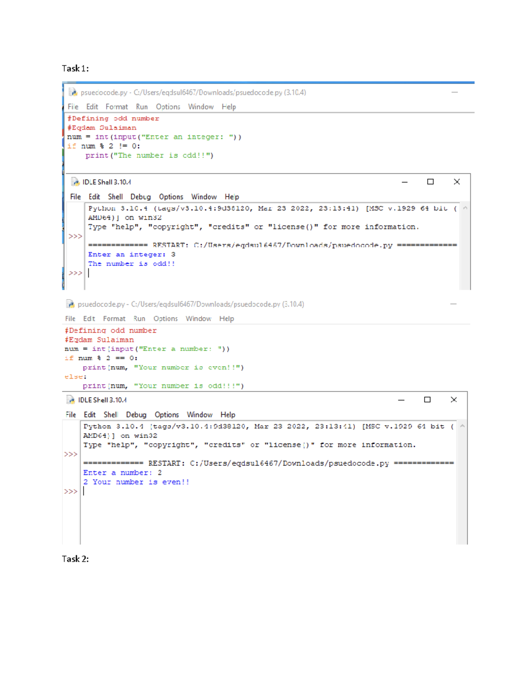The height and width of the screenshot is (683, 528).
Task: Click the scroll-up arrow in the second shell window
Action: (462, 426)
